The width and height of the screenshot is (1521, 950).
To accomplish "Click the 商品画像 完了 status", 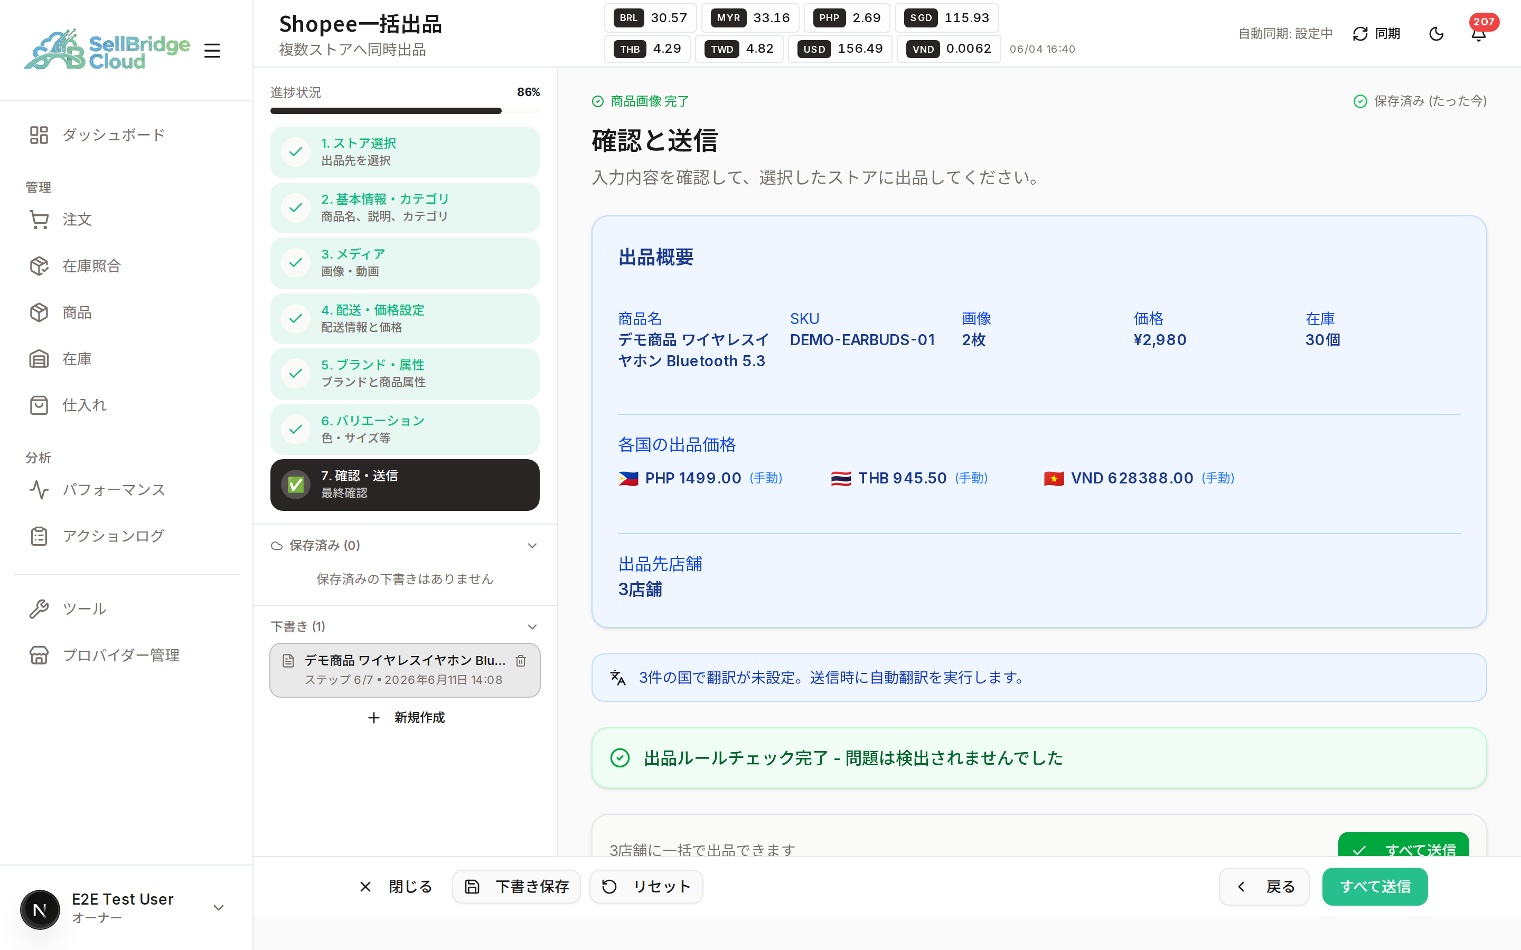I will pyautogui.click(x=641, y=101).
